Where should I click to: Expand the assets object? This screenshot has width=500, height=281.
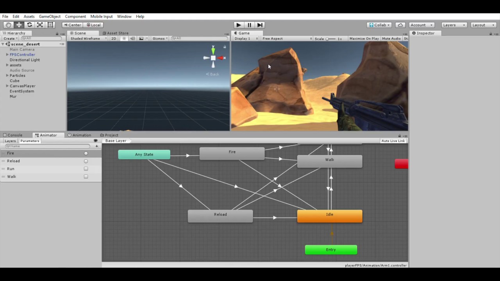tap(7, 65)
